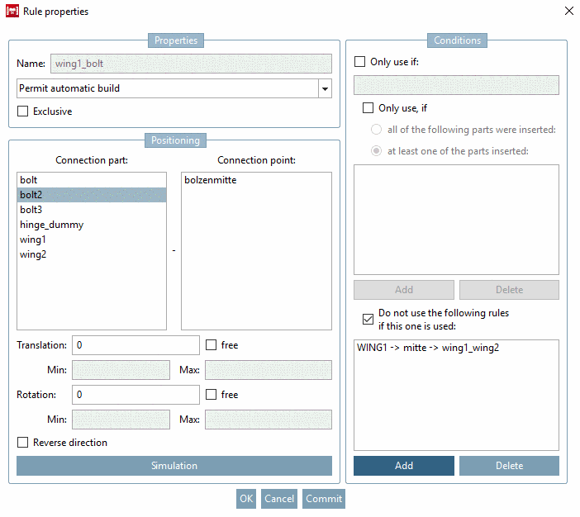
Task: Open the Permit automatic build dropdown
Action: (325, 88)
